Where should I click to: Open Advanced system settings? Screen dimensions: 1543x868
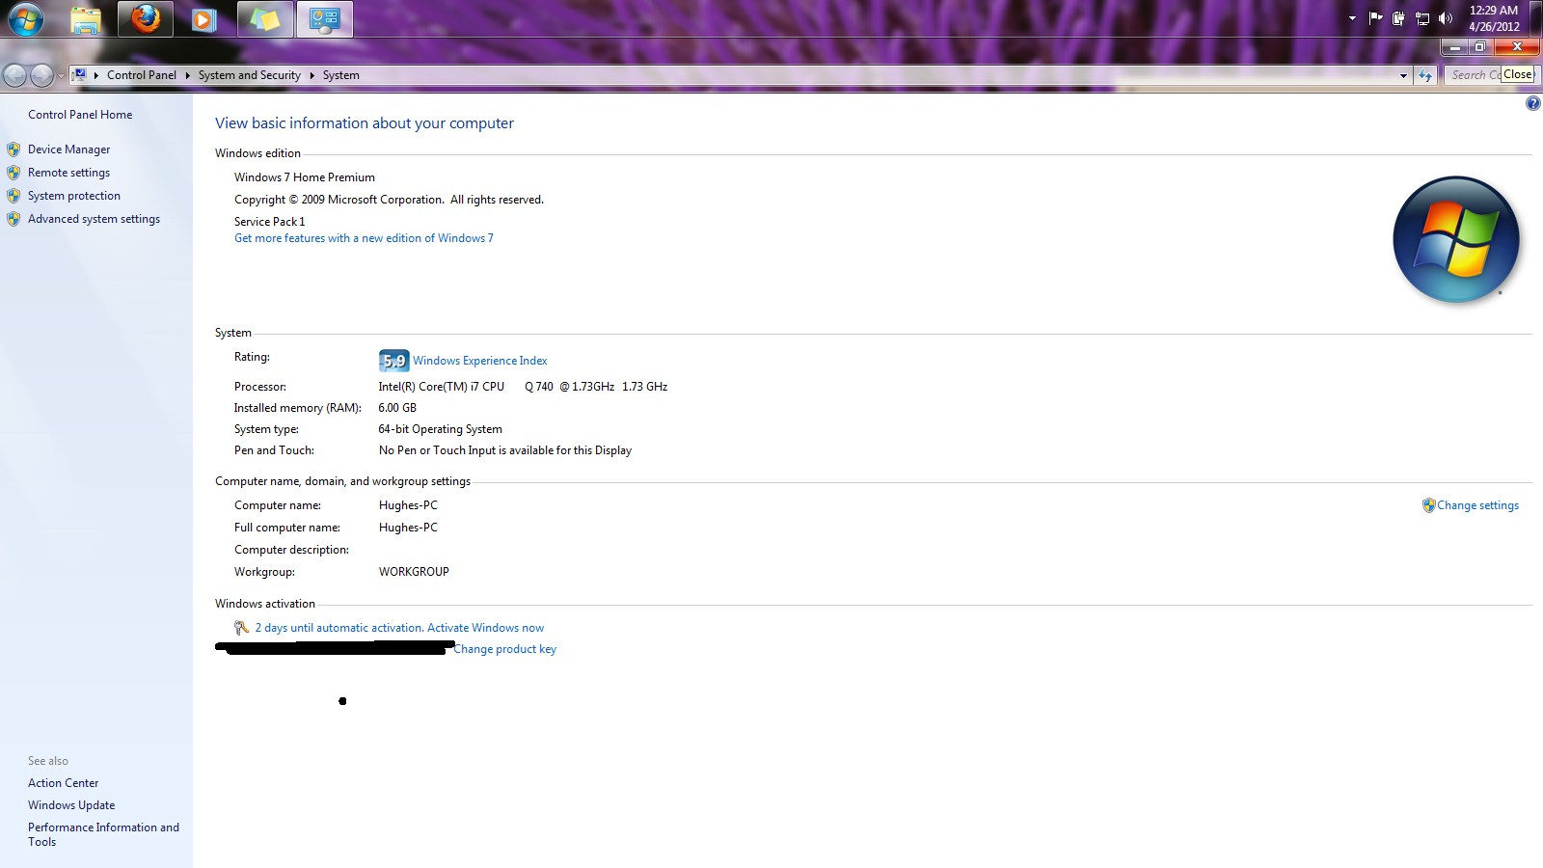click(94, 219)
